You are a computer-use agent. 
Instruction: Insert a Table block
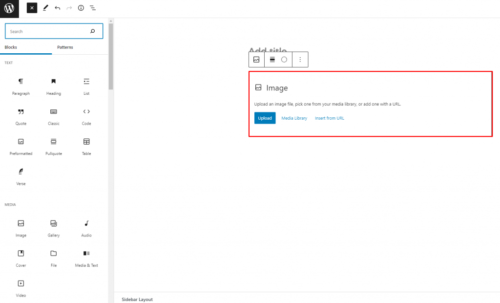(x=86, y=147)
